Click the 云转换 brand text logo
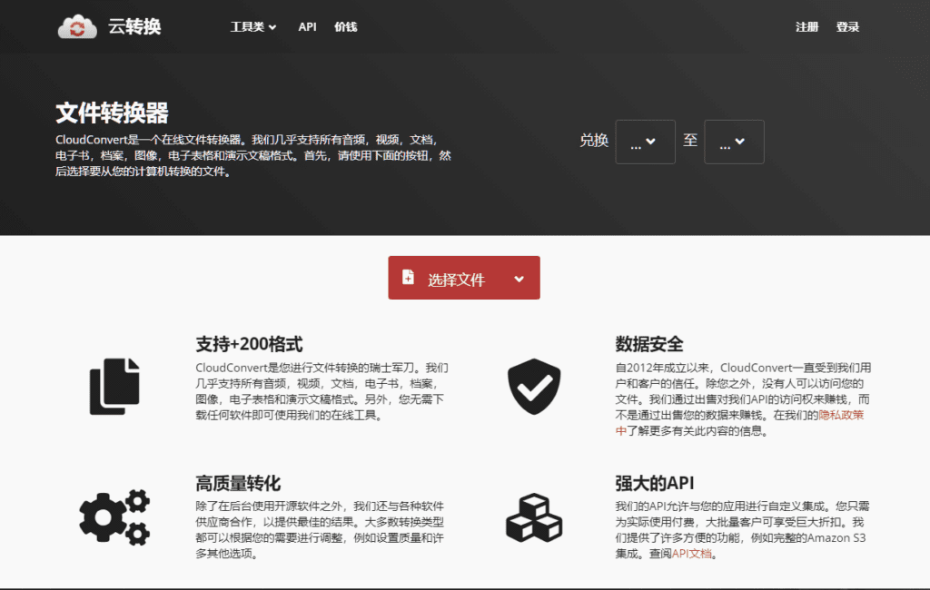 click(x=134, y=26)
